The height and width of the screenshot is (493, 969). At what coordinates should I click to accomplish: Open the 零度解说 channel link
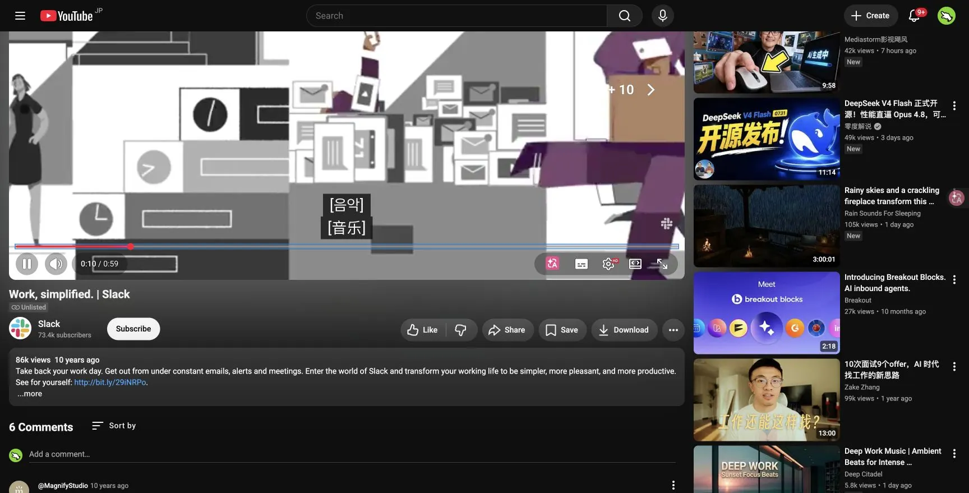click(x=858, y=126)
